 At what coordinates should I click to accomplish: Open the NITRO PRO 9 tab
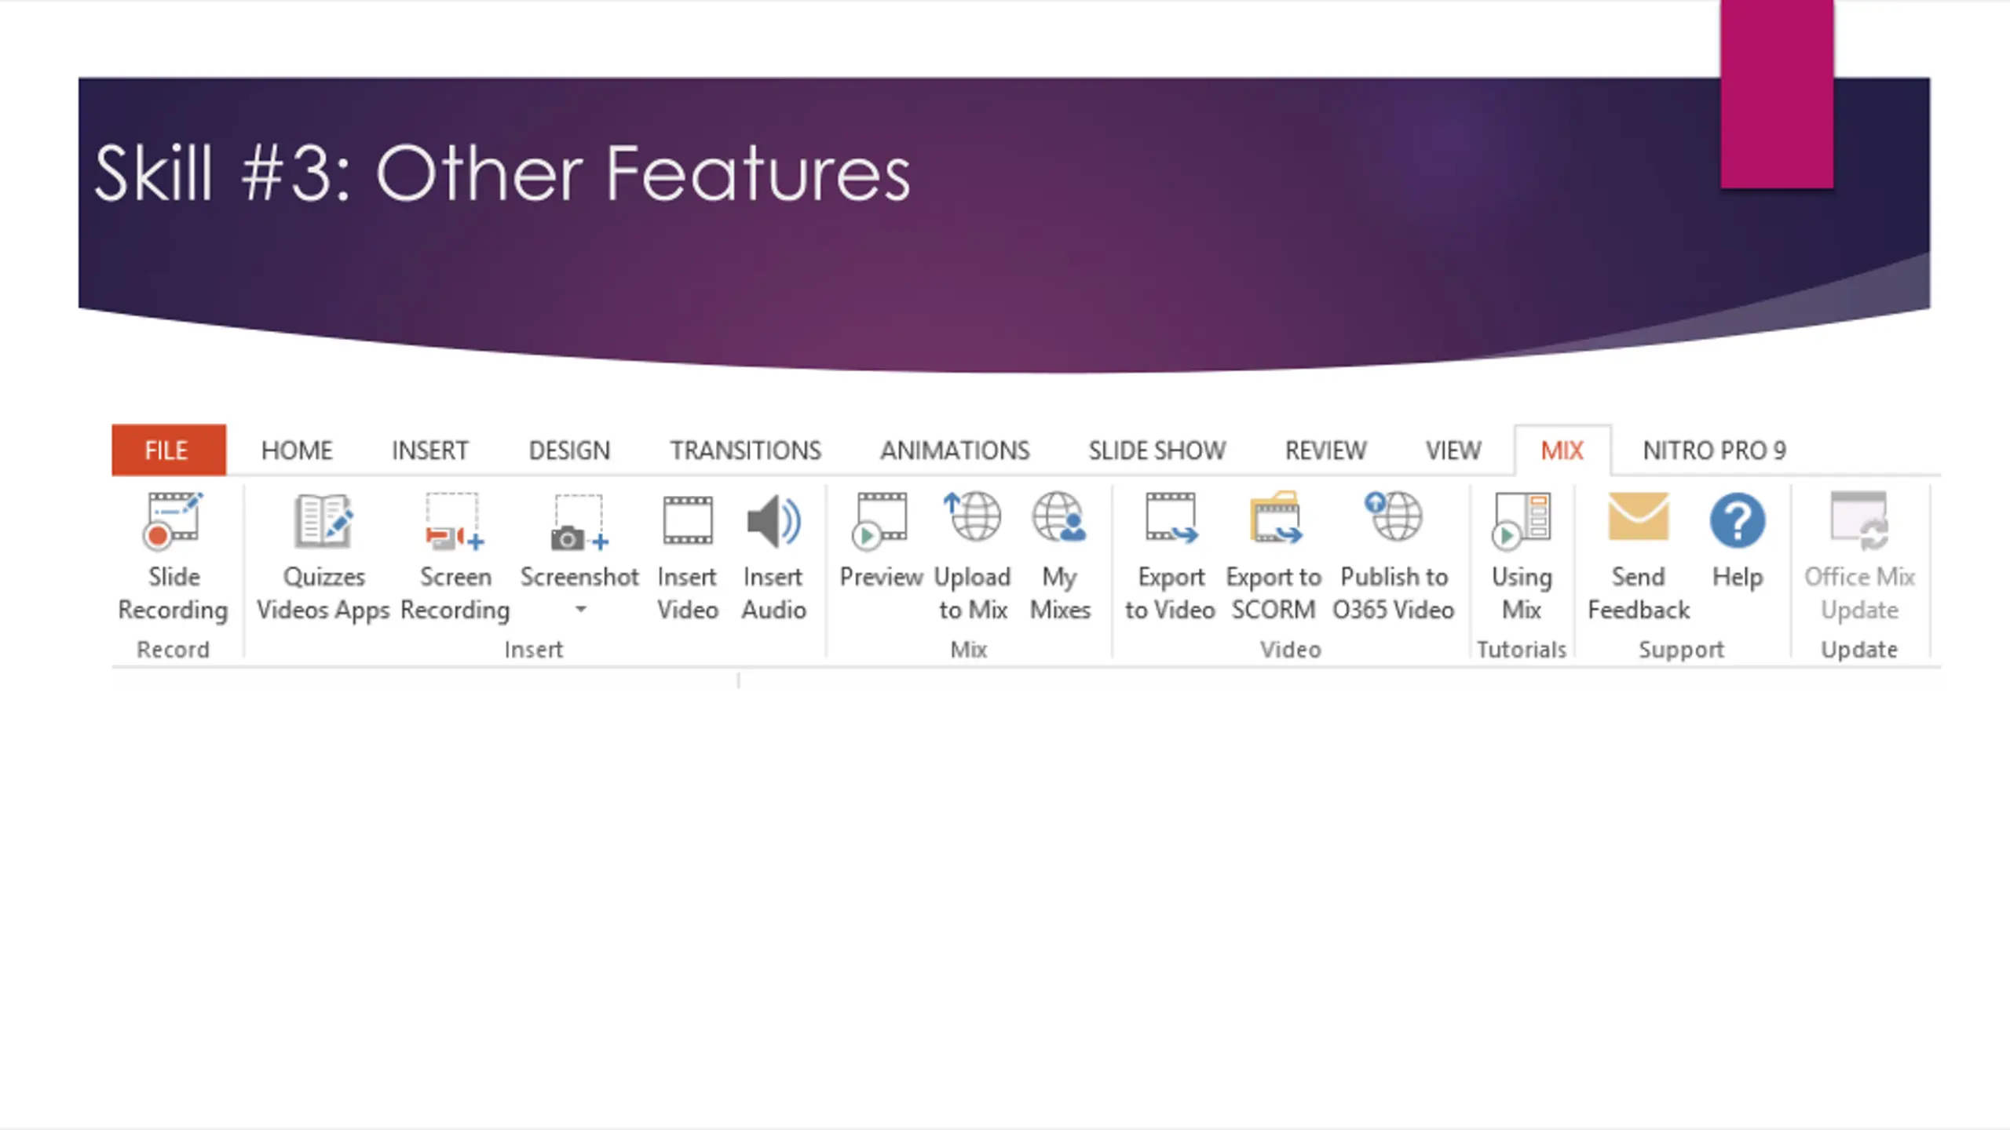1715,450
